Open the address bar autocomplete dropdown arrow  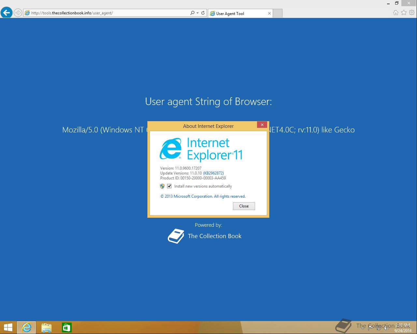197,13
